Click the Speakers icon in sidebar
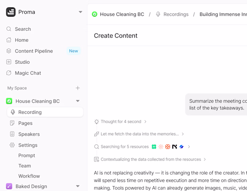The height and width of the screenshot is (191, 247). tap(12, 134)
